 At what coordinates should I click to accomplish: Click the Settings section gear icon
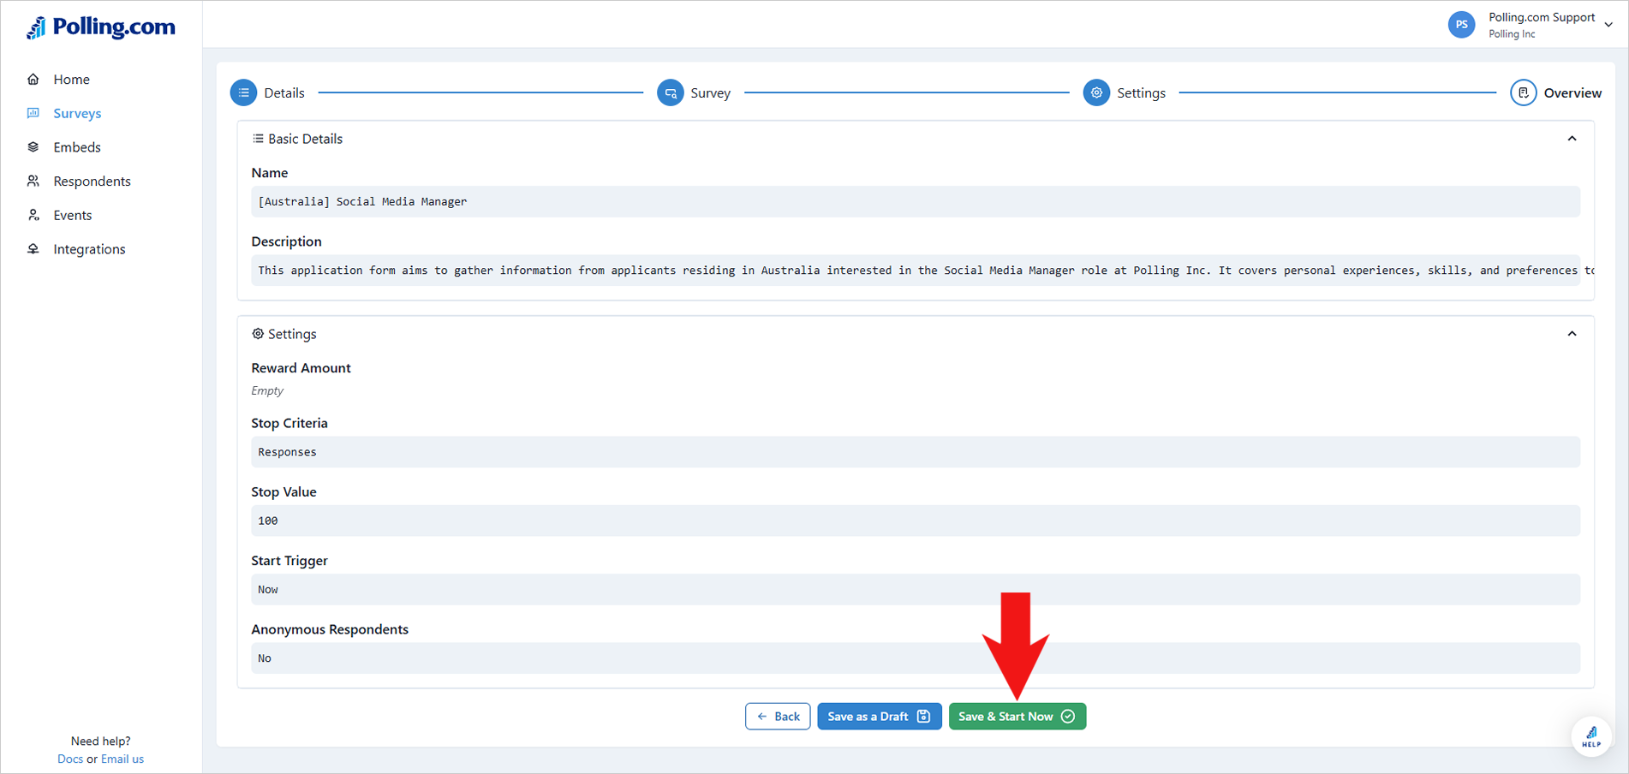coord(258,334)
